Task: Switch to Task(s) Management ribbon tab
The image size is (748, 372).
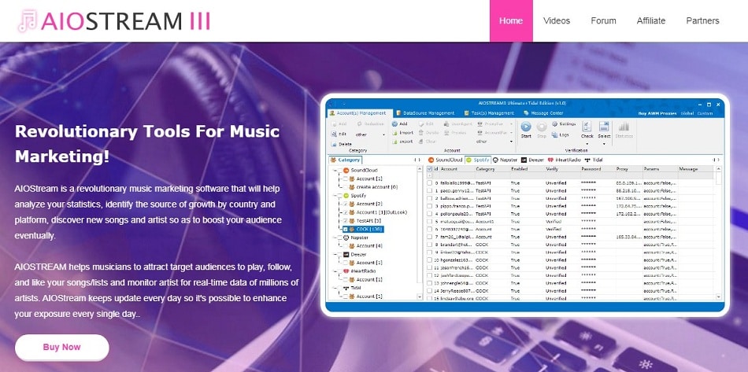Action: pos(489,113)
